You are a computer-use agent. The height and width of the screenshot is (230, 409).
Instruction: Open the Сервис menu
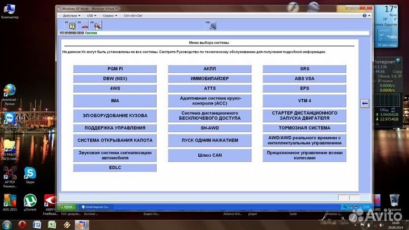(x=110, y=16)
